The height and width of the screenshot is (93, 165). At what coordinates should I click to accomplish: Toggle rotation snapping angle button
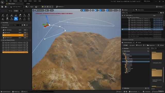(x=100, y=10)
